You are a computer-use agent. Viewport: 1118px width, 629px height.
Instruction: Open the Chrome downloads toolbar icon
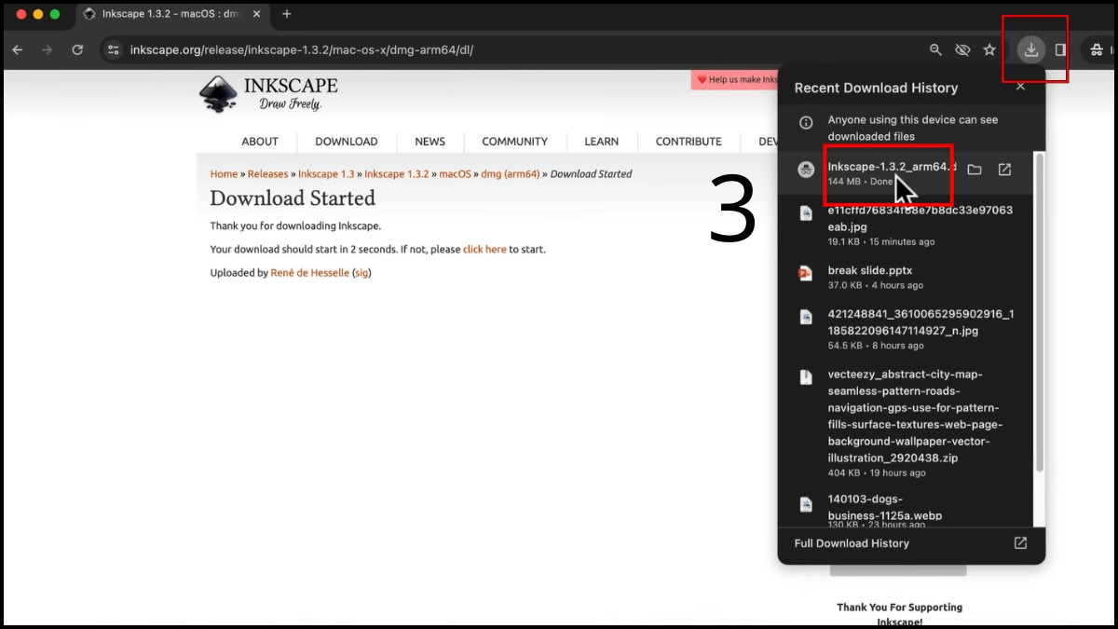coord(1030,50)
